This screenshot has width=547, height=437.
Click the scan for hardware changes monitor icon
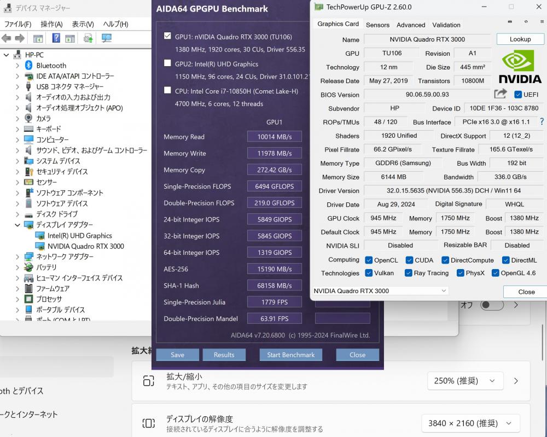pos(107,38)
